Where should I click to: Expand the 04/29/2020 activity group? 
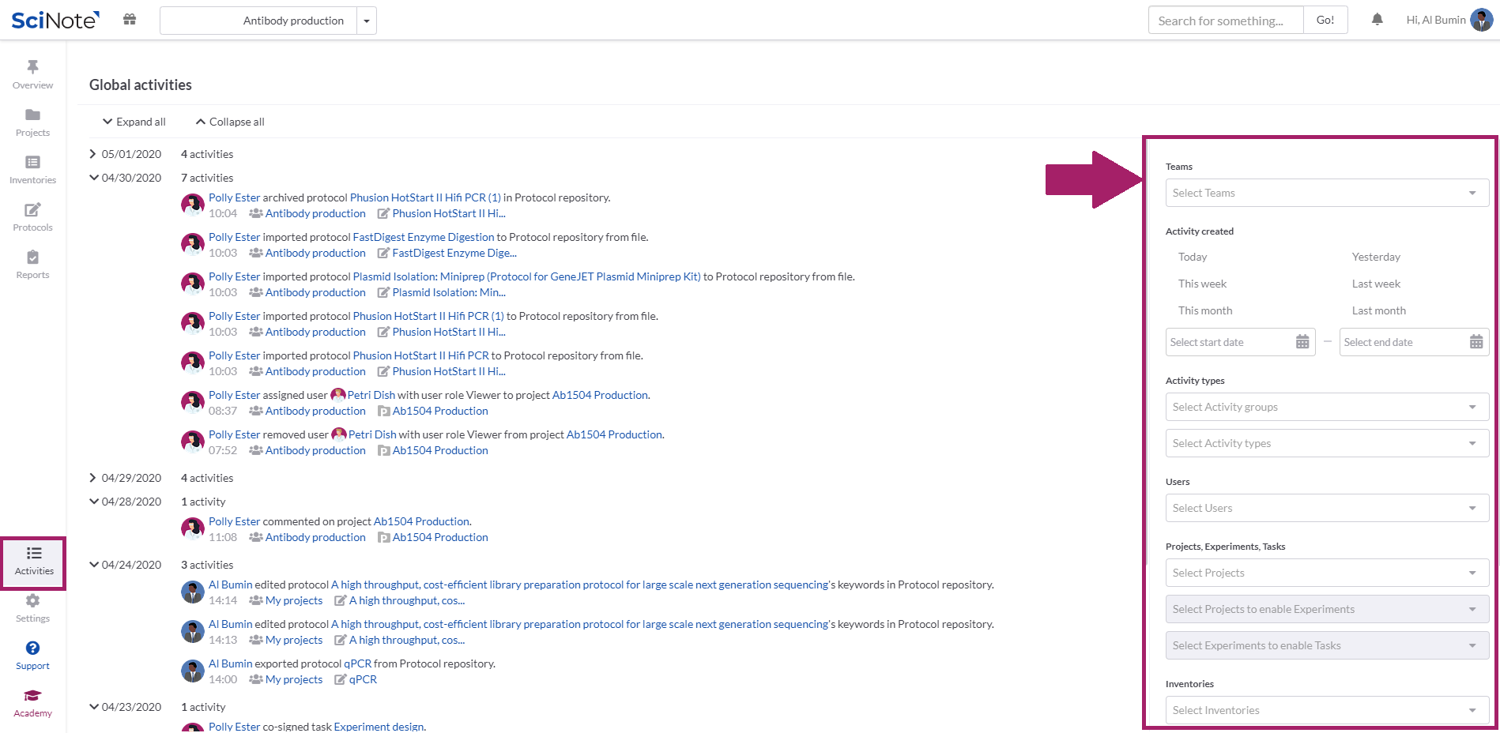click(92, 478)
